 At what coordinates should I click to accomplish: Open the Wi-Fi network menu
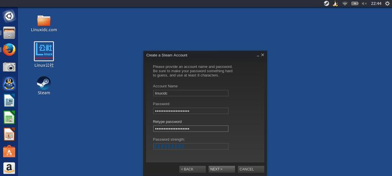(x=345, y=4)
